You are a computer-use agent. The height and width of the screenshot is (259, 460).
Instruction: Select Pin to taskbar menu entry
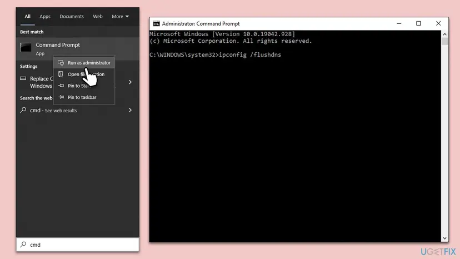point(84,97)
